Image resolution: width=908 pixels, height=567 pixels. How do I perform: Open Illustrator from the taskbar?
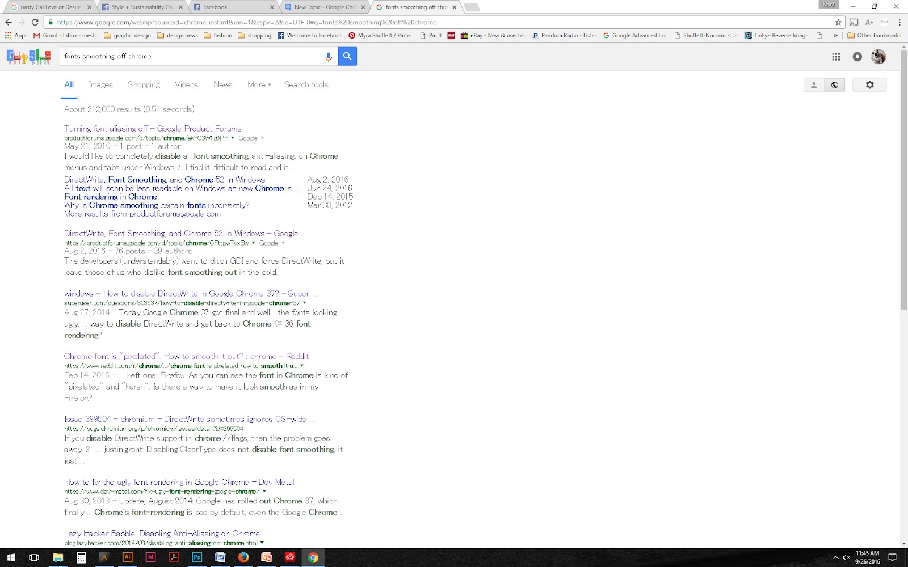click(x=127, y=557)
